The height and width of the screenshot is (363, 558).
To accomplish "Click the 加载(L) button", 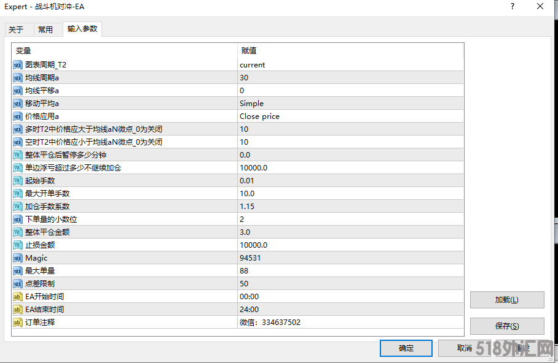I will tap(506, 299).
